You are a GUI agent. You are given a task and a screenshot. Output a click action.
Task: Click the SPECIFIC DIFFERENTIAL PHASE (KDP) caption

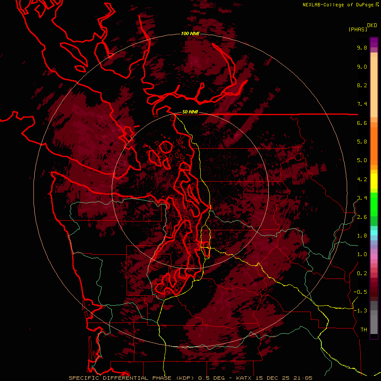(x=132, y=378)
